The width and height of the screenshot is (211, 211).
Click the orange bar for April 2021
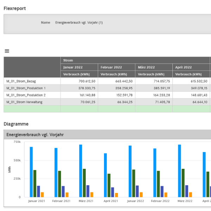click(x=116, y=195)
